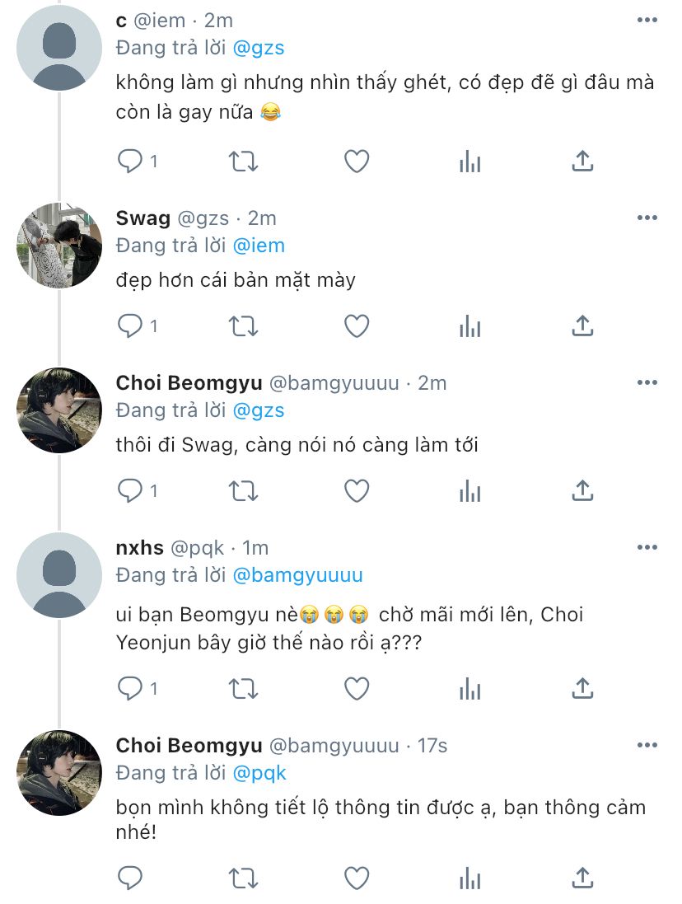Open the @gzs mention in c's reply
This screenshot has height=904, width=682.
[259, 48]
